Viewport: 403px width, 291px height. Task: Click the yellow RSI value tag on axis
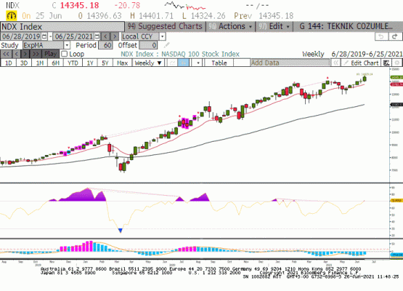(396, 200)
